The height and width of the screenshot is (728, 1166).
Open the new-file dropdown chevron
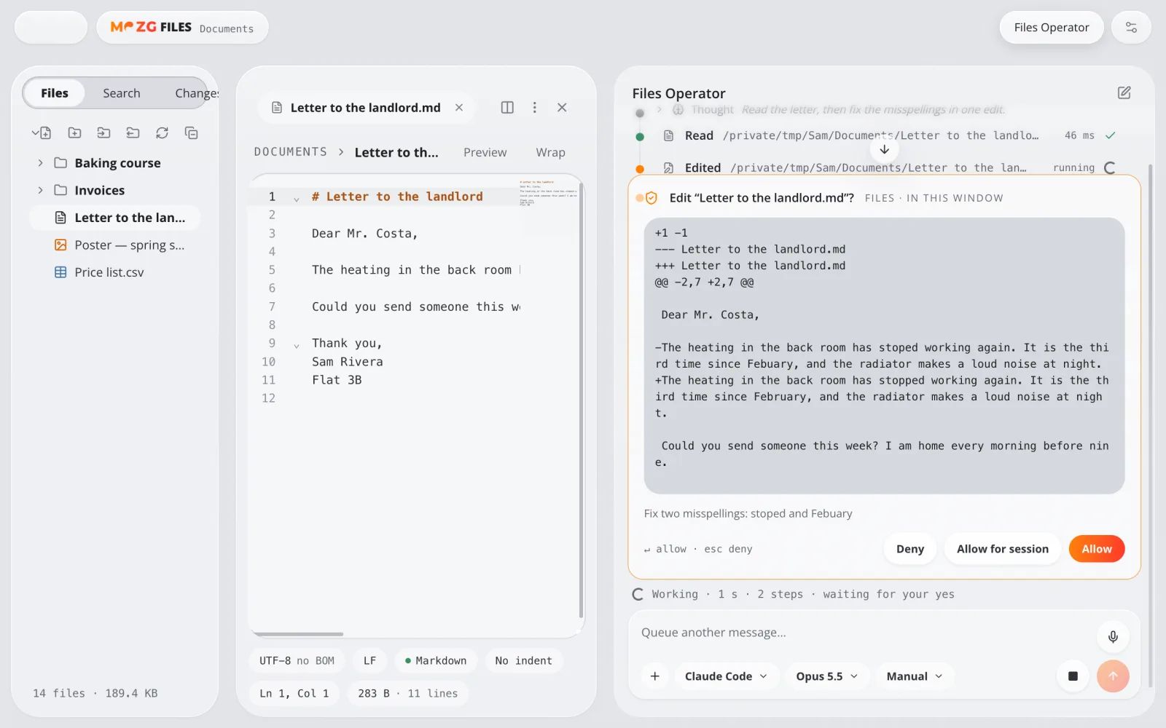tap(35, 132)
